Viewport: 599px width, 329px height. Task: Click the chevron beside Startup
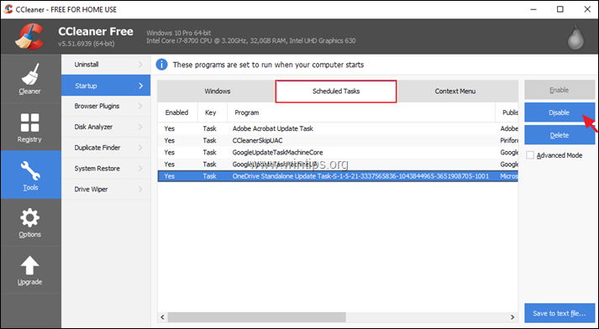140,86
